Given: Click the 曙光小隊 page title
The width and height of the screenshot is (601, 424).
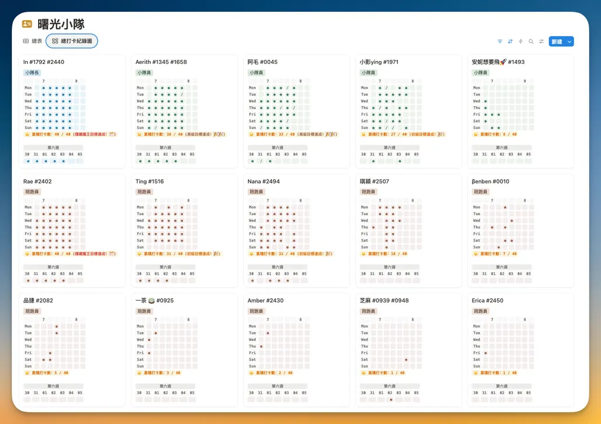Looking at the screenshot, I should [61, 24].
